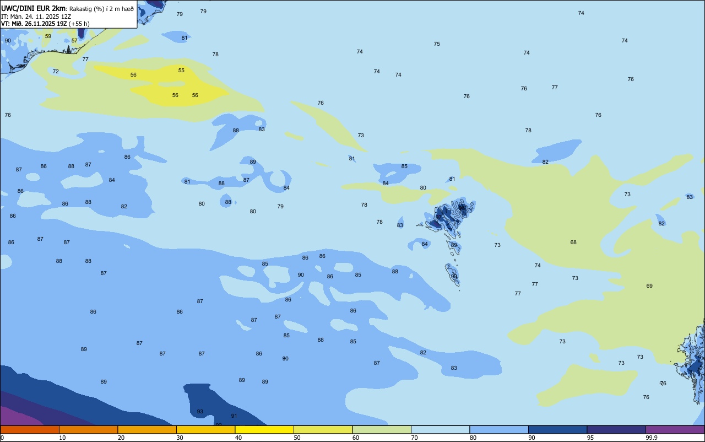Pick the purple above-99.9 legend segment
The height and width of the screenshot is (442, 705).
click(675, 430)
